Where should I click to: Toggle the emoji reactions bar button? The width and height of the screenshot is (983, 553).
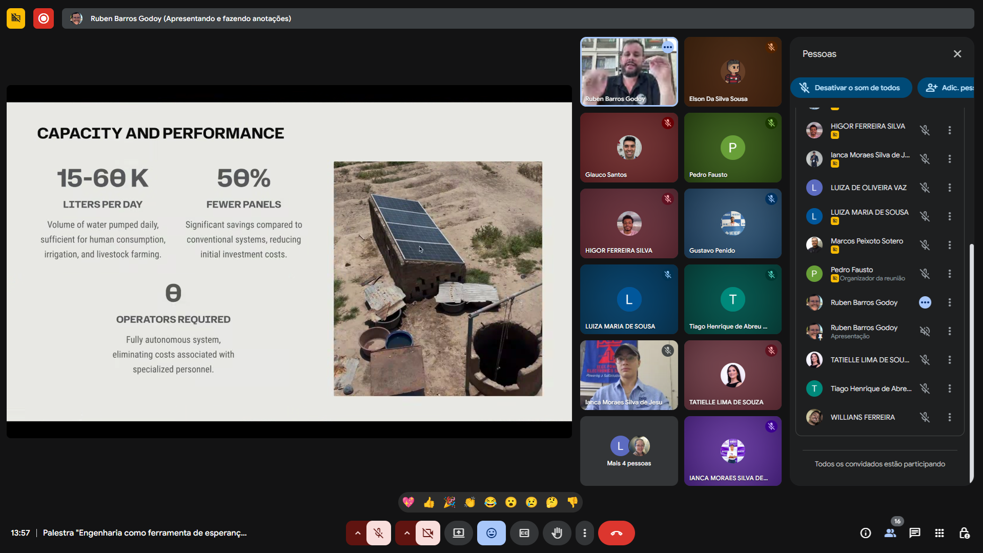491,533
